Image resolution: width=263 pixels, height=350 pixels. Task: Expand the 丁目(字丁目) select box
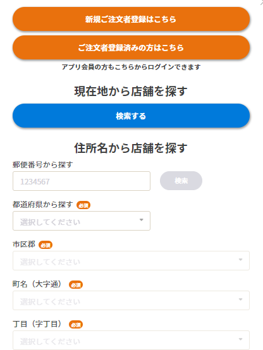tap(131, 340)
